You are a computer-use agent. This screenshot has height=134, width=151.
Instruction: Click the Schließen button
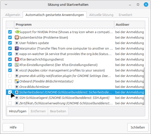pos(138,127)
